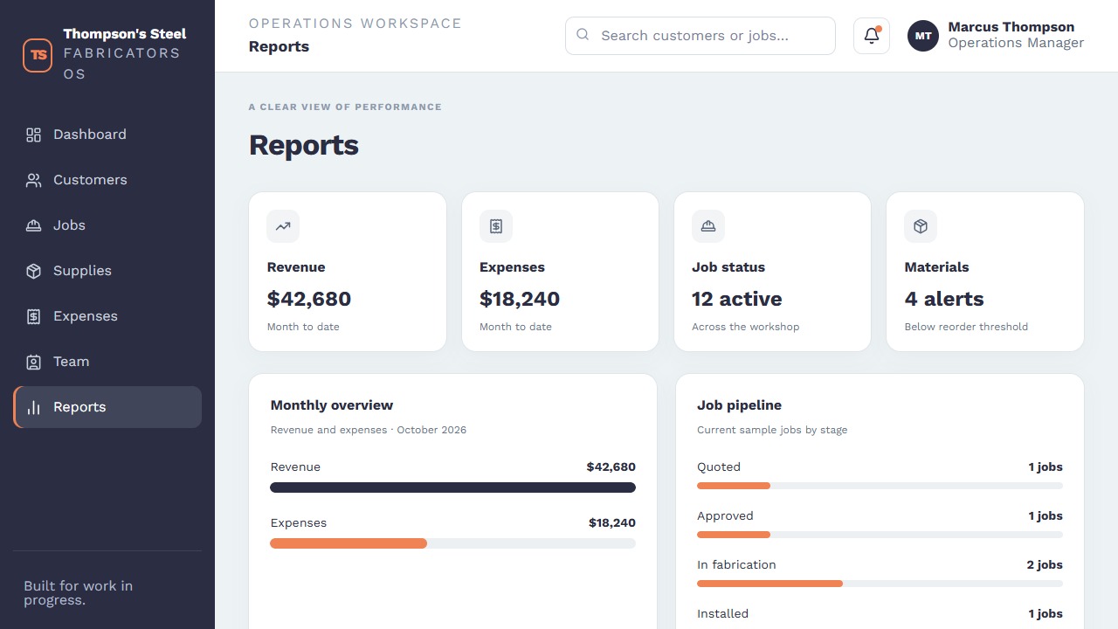Click the magnifier icon in search box

(583, 35)
